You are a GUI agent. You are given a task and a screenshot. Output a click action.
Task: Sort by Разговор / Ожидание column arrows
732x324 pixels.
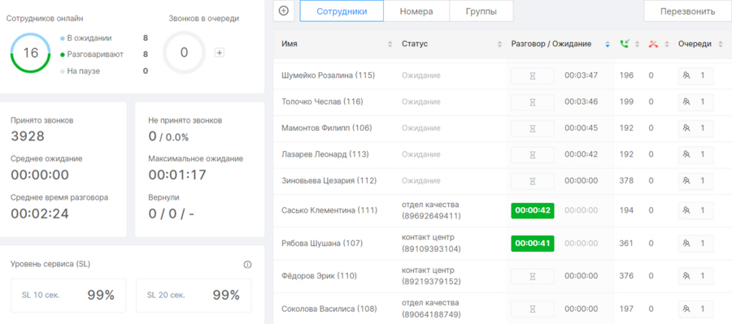(607, 45)
